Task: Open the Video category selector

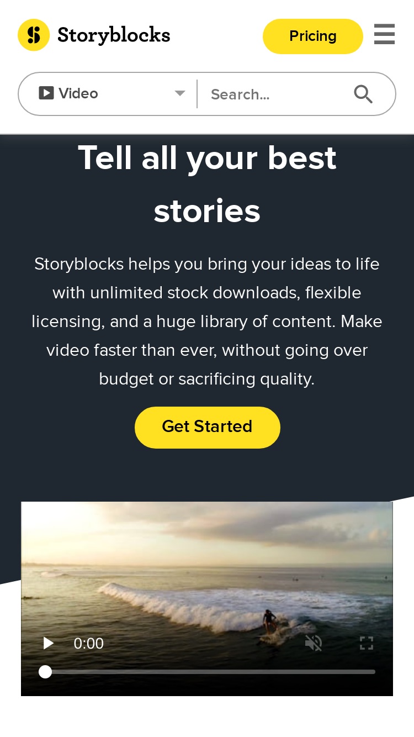Action: (x=108, y=94)
